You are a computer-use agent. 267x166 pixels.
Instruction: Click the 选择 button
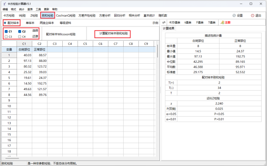coord(35,31)
